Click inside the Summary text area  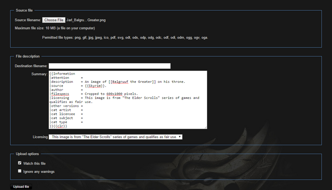point(128,100)
